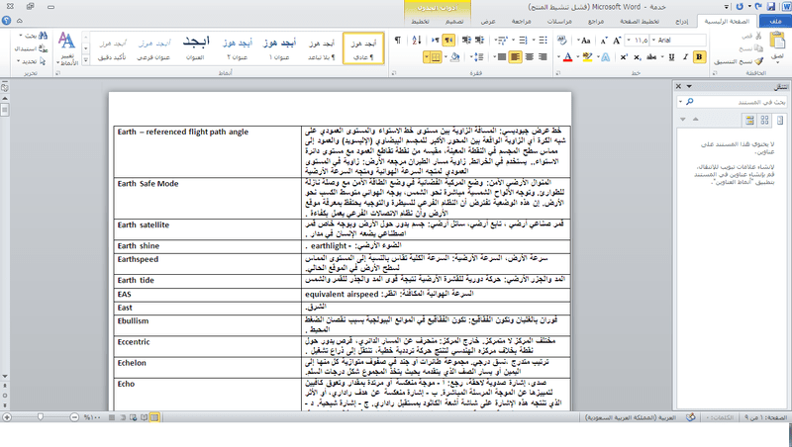Click the red font color A button
Viewport: 792px width, 447px height.
[x=567, y=57]
